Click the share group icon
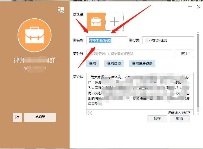The image size is (203, 149). [17, 117]
